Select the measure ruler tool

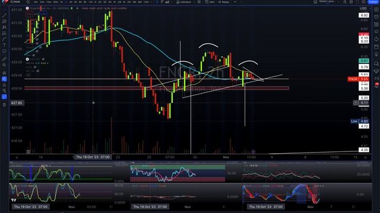tap(4, 59)
